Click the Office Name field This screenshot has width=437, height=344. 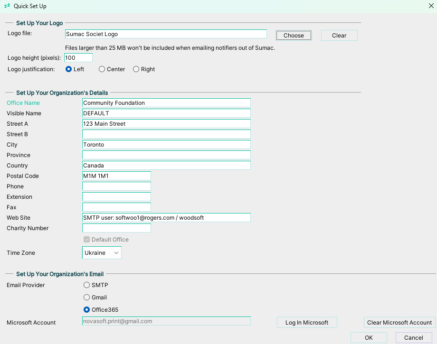[x=166, y=102]
